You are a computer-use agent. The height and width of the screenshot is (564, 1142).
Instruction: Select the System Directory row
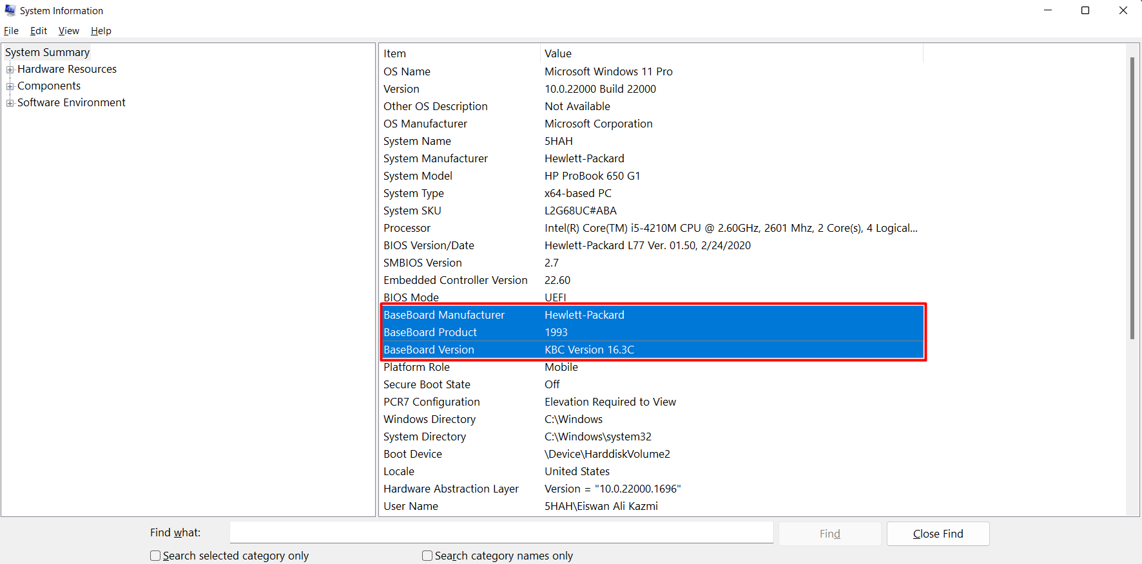coord(652,437)
